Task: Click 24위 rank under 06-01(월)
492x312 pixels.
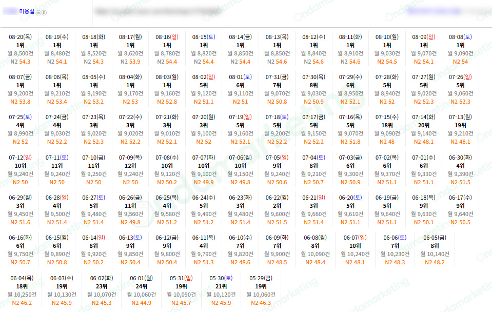Action: coord(142,286)
